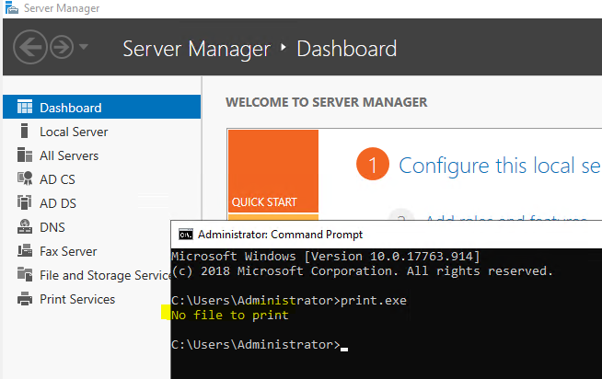This screenshot has width=602, height=379.
Task: Click the Server Manager app icon in title bar
Action: point(12,7)
